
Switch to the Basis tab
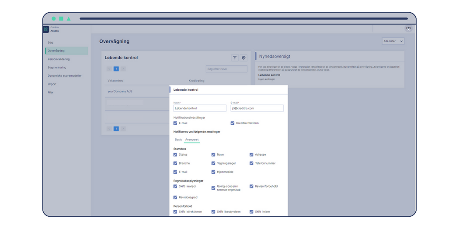pyautogui.click(x=178, y=140)
